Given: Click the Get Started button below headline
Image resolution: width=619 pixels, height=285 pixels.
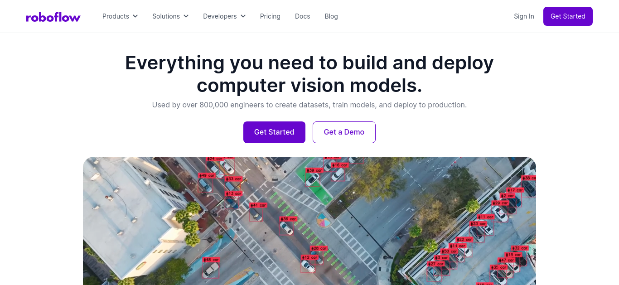Looking at the screenshot, I should click(274, 132).
